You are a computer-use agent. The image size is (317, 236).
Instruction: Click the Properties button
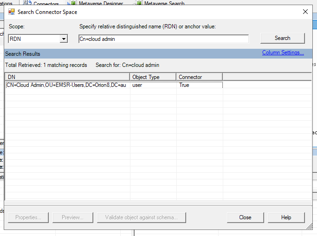click(x=28, y=217)
